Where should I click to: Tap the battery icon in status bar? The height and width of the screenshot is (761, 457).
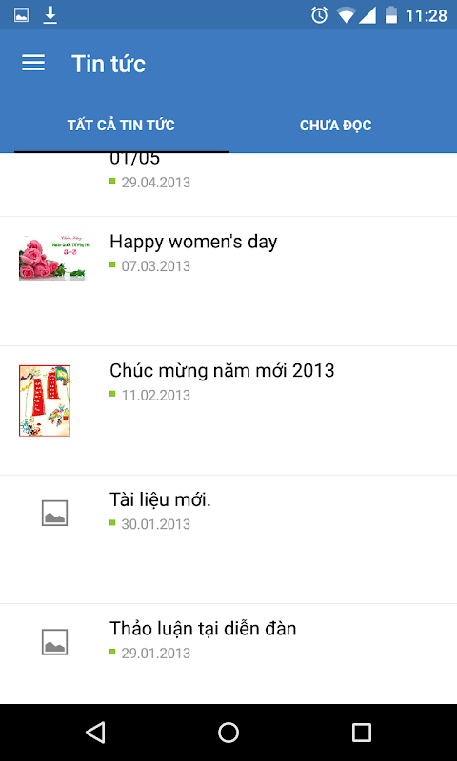[391, 15]
